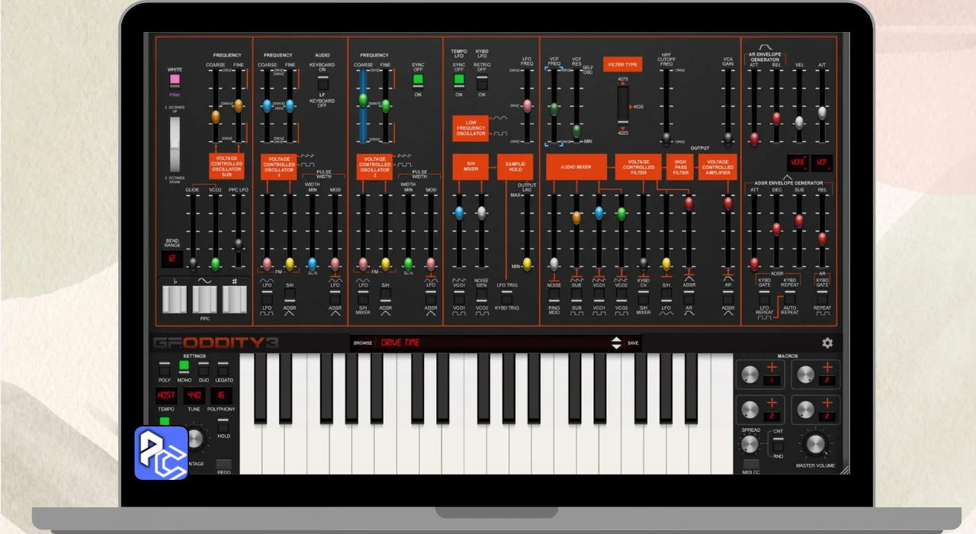The width and height of the screenshot is (976, 534).
Task: Click the macro 1 knob
Action: pyautogui.click(x=750, y=375)
